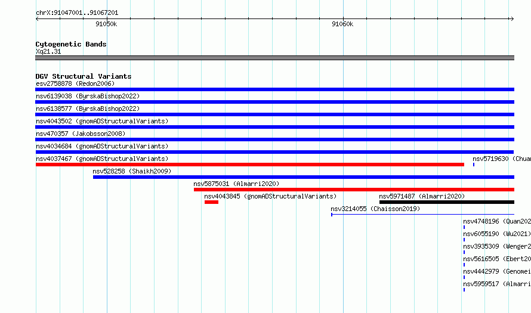Click the long red bar of nsv4037467
Image resolution: width=531 pixels, height=313 pixels.
[250, 165]
